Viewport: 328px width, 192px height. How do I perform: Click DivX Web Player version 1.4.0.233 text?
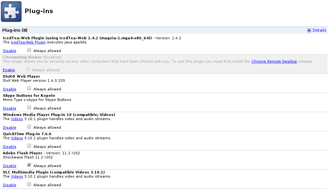[x=34, y=81]
